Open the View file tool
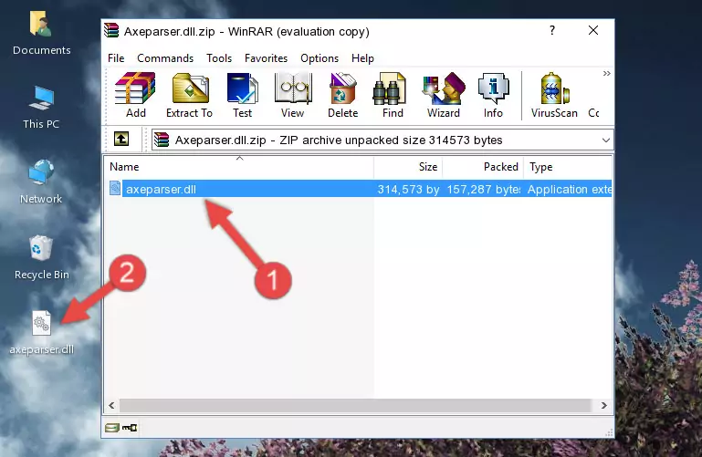Image resolution: width=702 pixels, height=457 pixels. point(293,95)
